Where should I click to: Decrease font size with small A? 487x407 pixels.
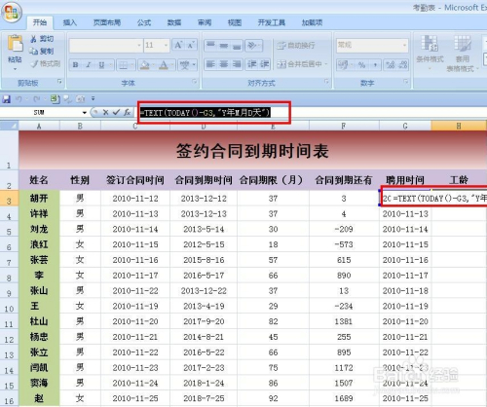(191, 45)
